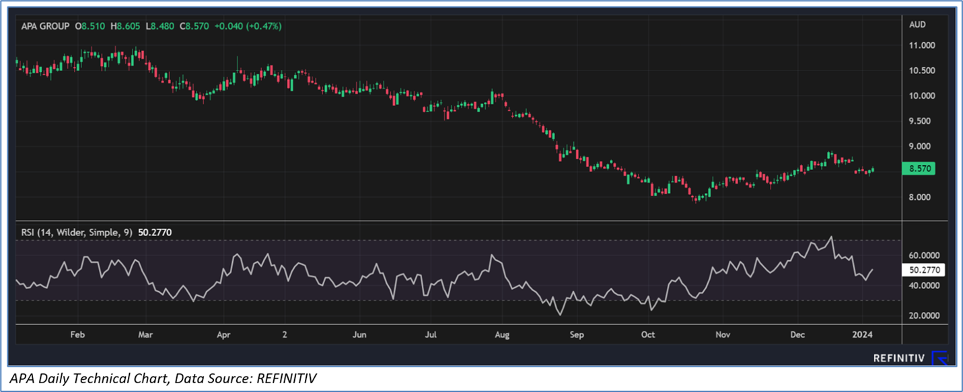The height and width of the screenshot is (392, 963).
Task: Click the 10.000 price axis label
Action: (922, 96)
